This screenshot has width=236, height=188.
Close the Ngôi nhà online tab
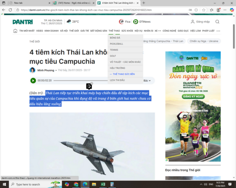[x=93, y=3]
